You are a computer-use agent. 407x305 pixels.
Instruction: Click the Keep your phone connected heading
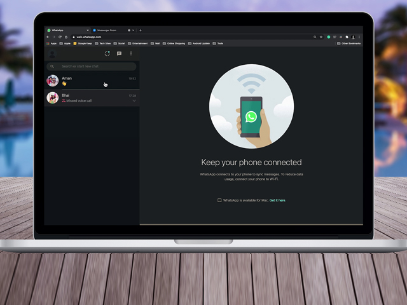coord(251,163)
